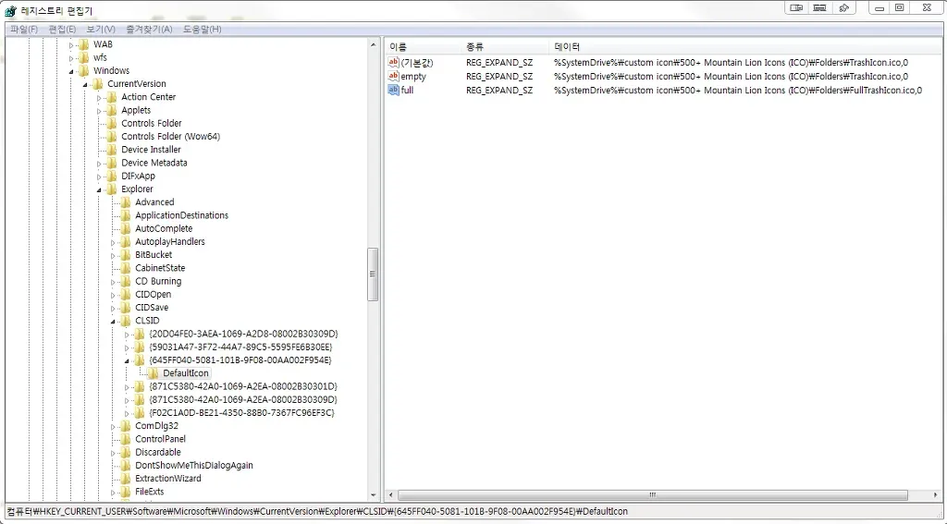Select the CIDSave key
The width and height of the screenshot is (947, 524).
coord(152,308)
